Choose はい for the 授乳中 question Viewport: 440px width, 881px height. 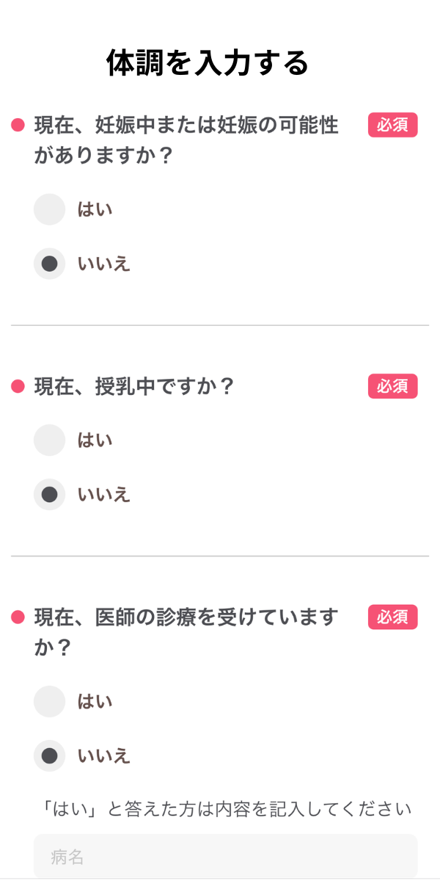coord(50,440)
